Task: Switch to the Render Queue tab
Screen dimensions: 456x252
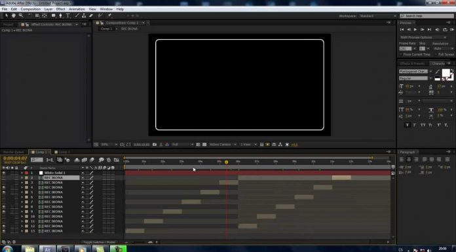Action: (14, 152)
